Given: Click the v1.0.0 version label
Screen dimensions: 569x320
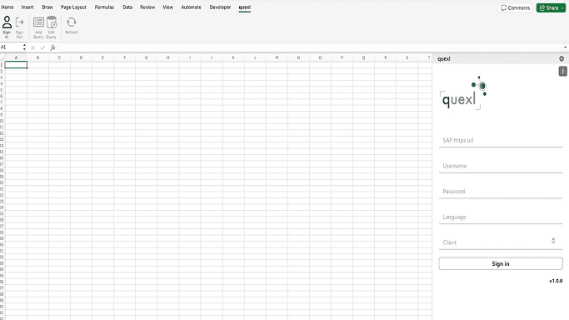Looking at the screenshot, I should tap(556, 281).
